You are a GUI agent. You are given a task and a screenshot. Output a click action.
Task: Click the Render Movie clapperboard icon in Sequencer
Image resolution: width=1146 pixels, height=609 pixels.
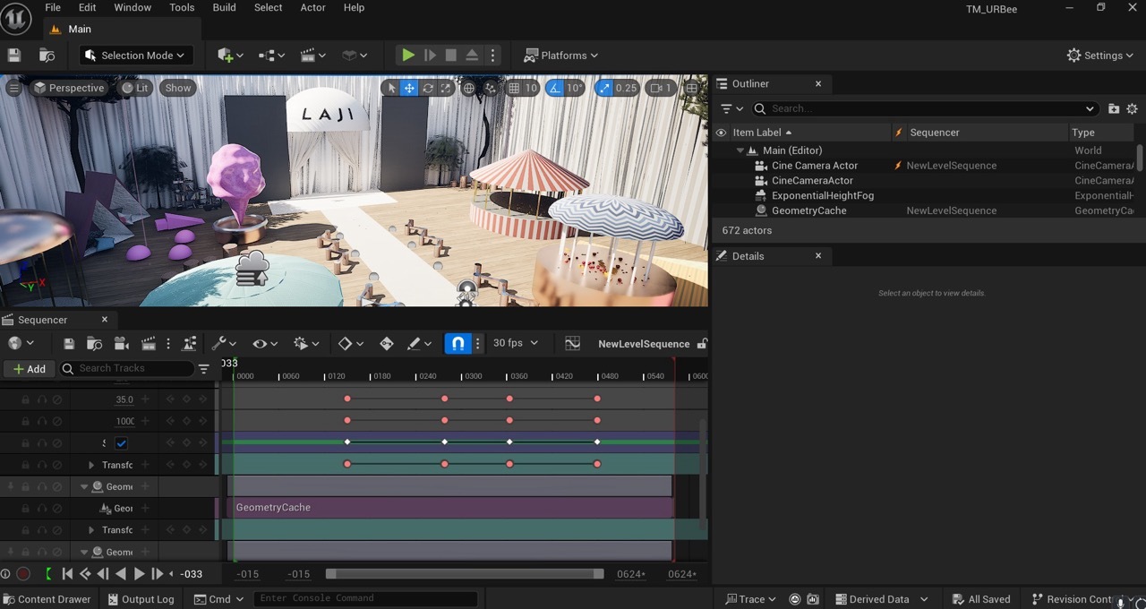pyautogui.click(x=148, y=344)
